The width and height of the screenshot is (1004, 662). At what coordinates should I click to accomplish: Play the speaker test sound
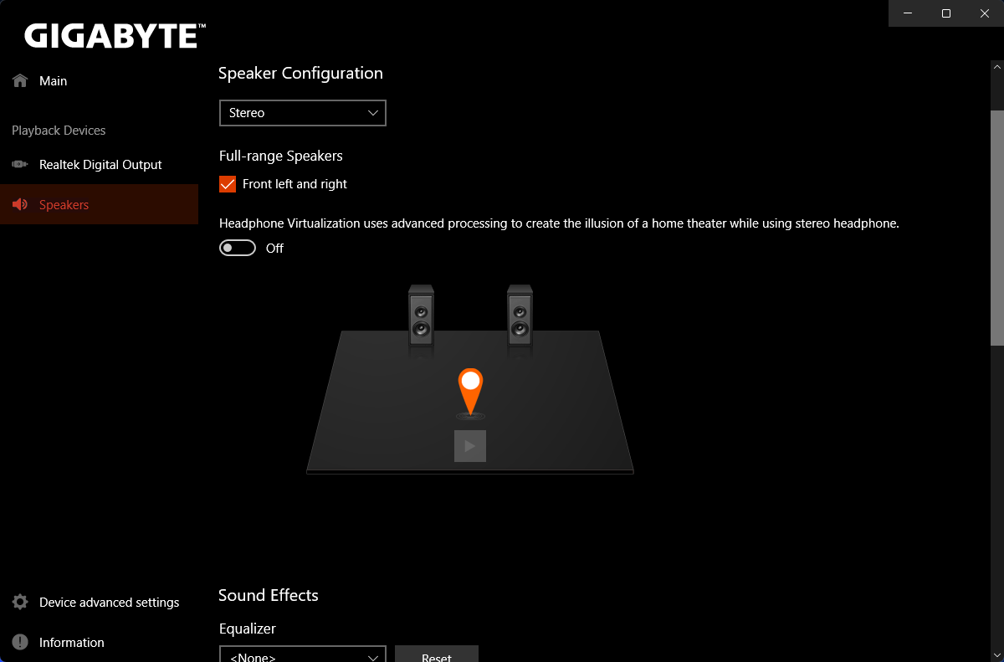pyautogui.click(x=469, y=446)
